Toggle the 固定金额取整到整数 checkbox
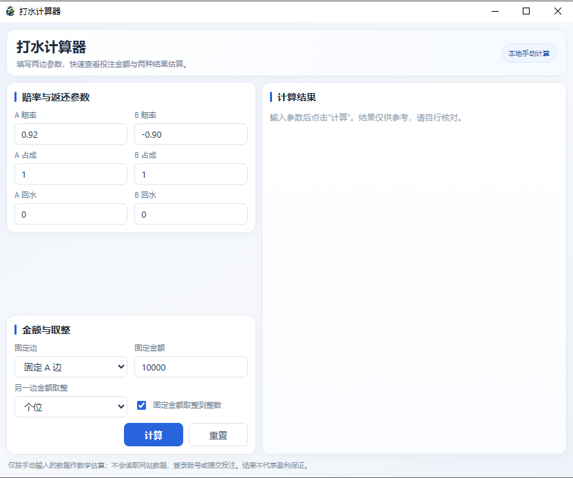The width and height of the screenshot is (573, 478). tap(141, 405)
